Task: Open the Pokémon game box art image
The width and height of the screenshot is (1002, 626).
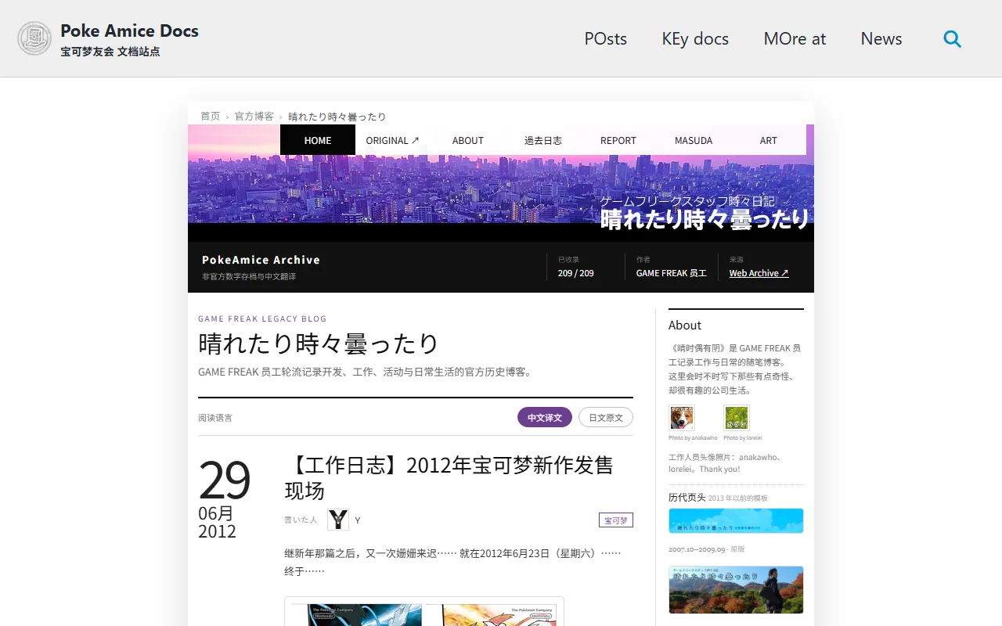Action: (424, 613)
